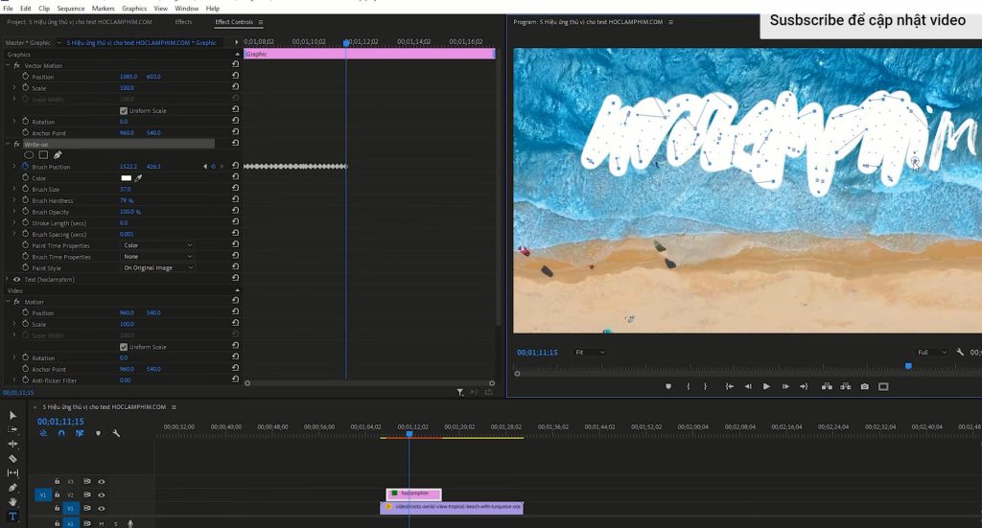Expand the Brush Size property
This screenshot has width=982, height=528.
tap(13, 190)
